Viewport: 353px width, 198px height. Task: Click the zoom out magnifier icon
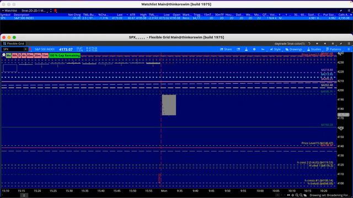(297, 195)
